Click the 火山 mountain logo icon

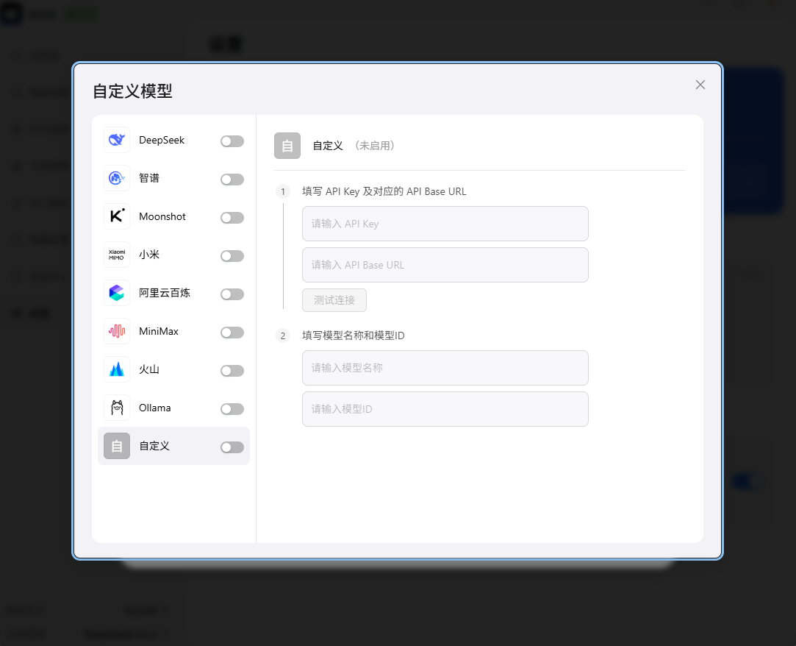point(116,369)
